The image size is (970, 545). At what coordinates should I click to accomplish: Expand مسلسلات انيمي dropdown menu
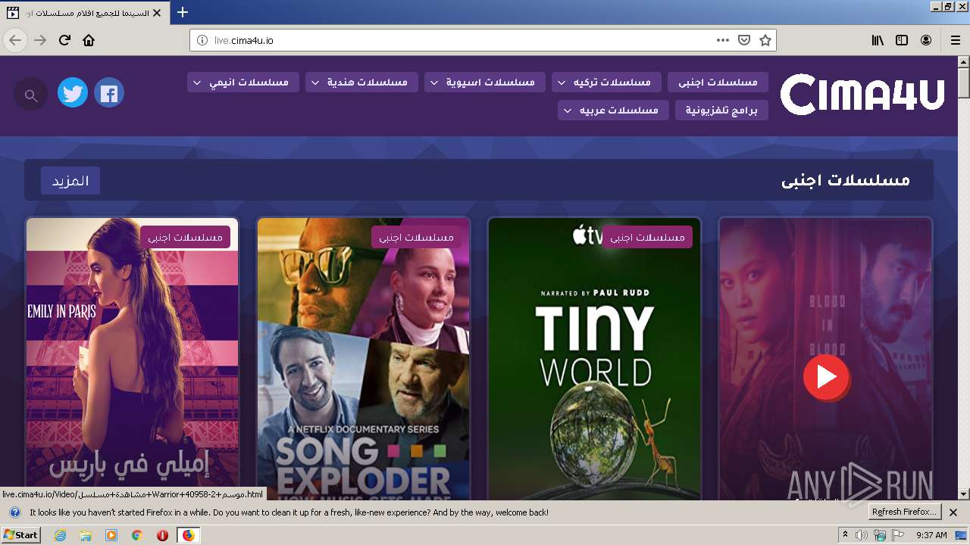243,82
